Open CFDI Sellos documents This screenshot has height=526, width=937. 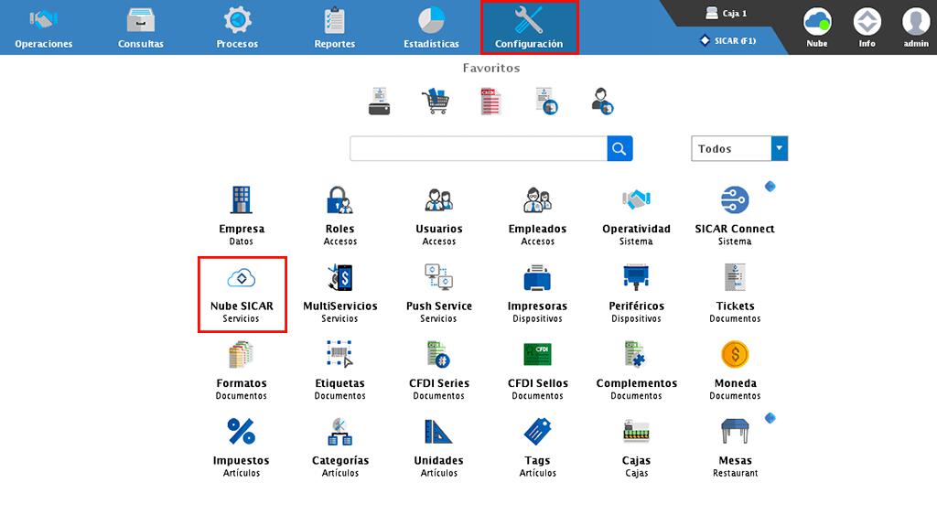coord(537,369)
